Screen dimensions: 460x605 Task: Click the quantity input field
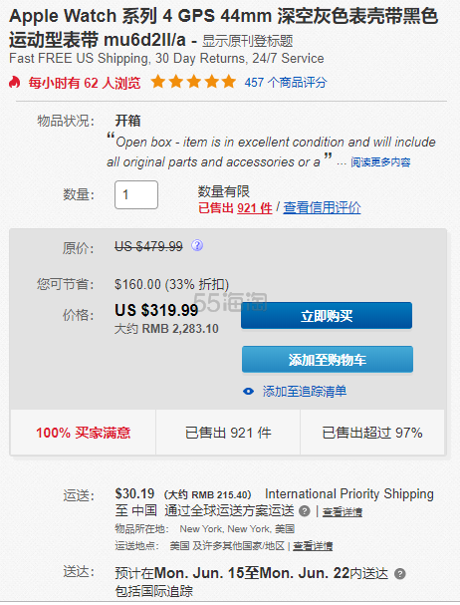pos(136,194)
